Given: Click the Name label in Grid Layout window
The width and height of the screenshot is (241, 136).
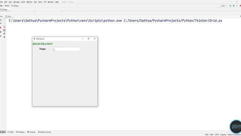Looking at the screenshot, I should [43, 49].
